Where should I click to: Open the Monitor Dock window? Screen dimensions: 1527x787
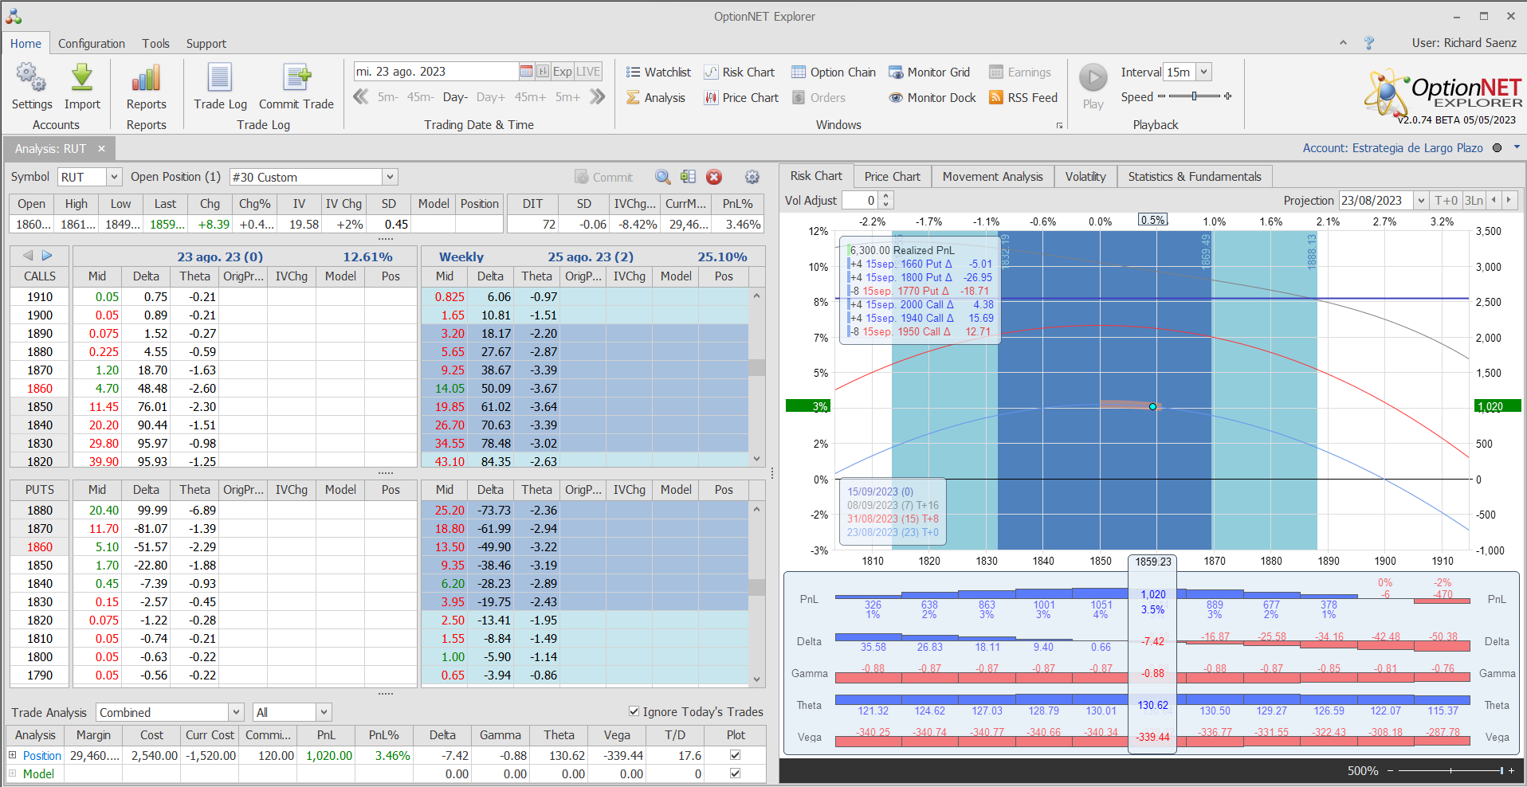pyautogui.click(x=932, y=97)
